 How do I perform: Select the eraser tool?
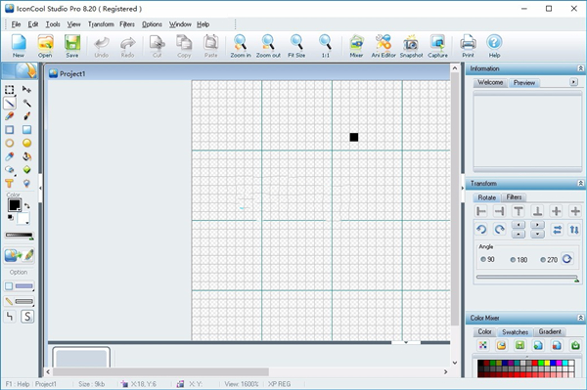[x=10, y=170]
